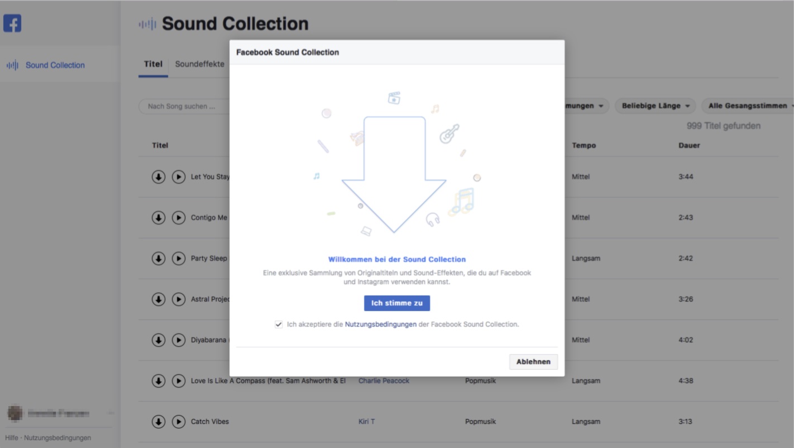Download the Diyabarana track

(159, 340)
